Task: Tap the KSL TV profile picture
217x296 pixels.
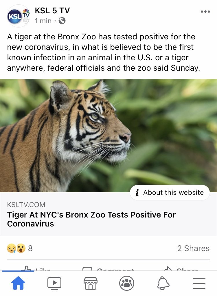Action: pyautogui.click(x=18, y=16)
